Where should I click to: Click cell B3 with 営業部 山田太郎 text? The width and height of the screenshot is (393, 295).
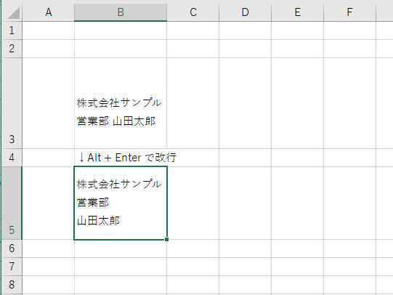tap(121, 103)
